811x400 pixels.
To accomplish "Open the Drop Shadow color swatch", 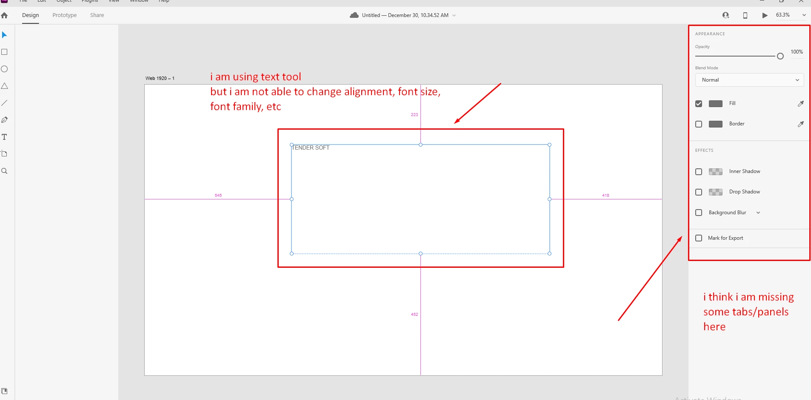I will (x=716, y=192).
